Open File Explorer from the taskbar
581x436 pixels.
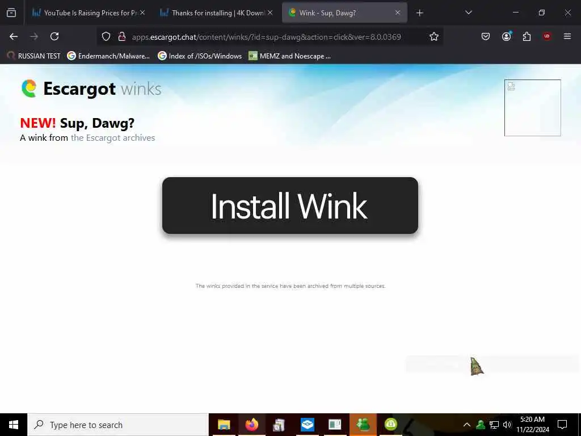pyautogui.click(x=224, y=425)
